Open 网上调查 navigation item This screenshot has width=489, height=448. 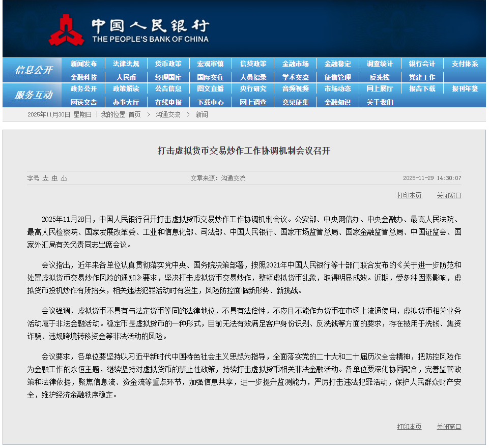point(253,102)
